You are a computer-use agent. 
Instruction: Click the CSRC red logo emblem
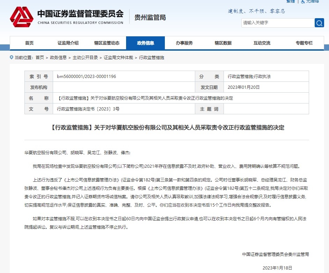pyautogui.click(x=22, y=17)
